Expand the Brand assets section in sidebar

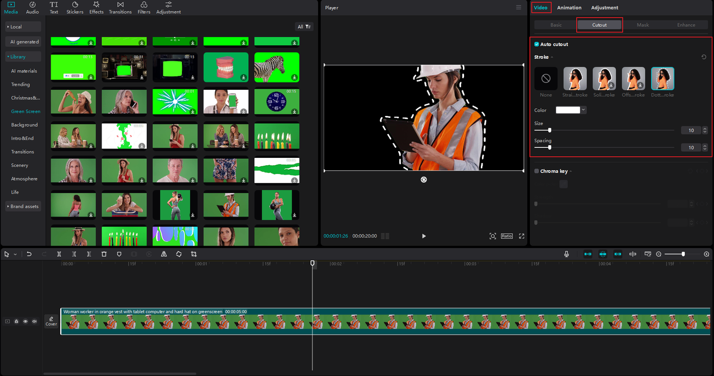[x=23, y=206]
